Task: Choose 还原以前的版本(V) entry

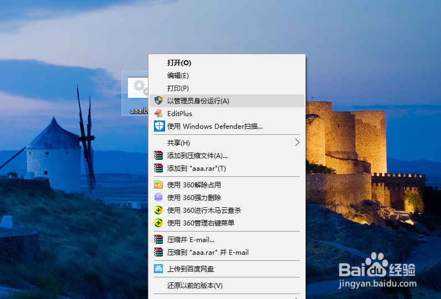Action: tap(227, 286)
